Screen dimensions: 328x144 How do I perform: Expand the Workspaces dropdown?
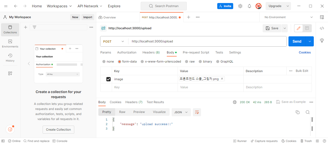coord(59,6)
